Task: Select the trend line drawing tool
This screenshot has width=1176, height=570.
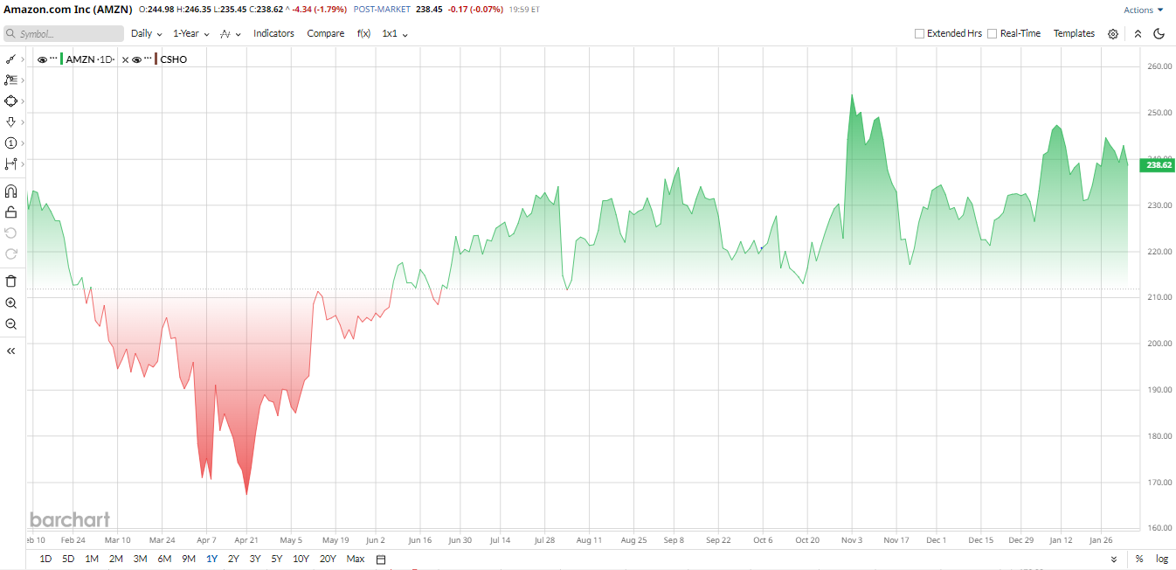Action: pyautogui.click(x=10, y=59)
